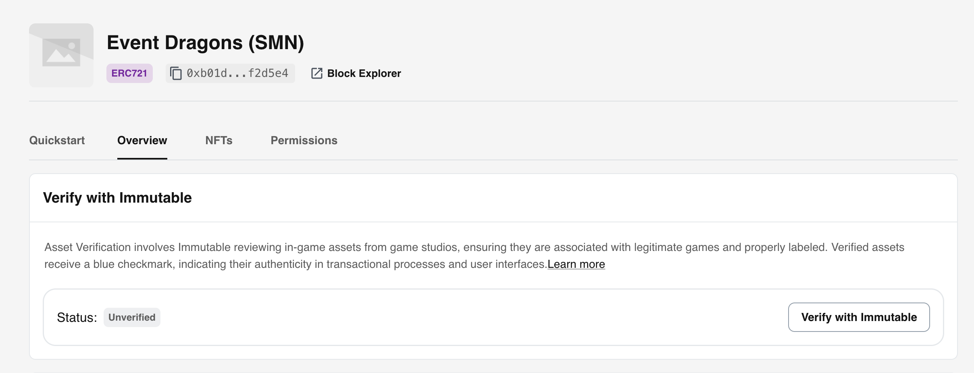Follow the Learn more link
Image resolution: width=974 pixels, height=373 pixels.
point(576,264)
